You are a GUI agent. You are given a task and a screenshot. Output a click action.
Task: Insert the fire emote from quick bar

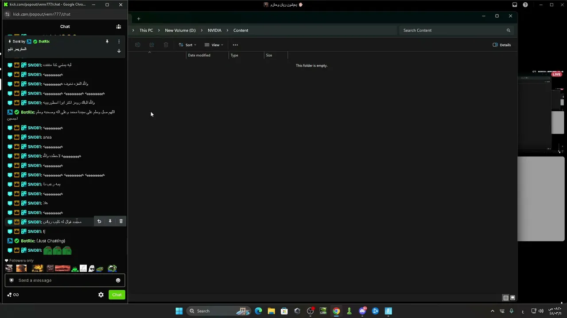37,268
